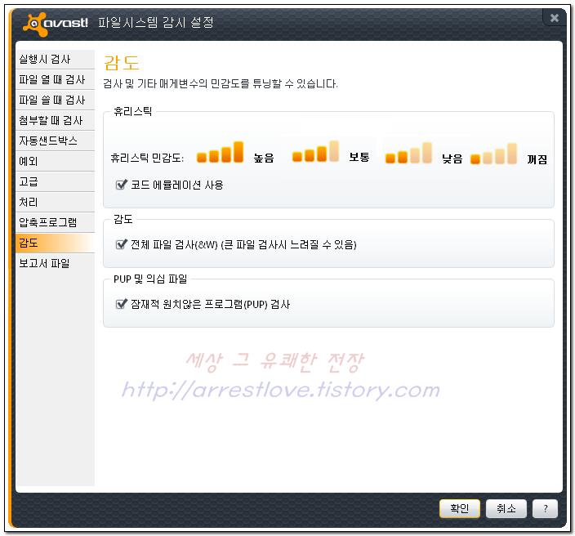Toggle 코드 에뮬레이션 사용 checkbox
575x536 pixels.
[x=122, y=185]
